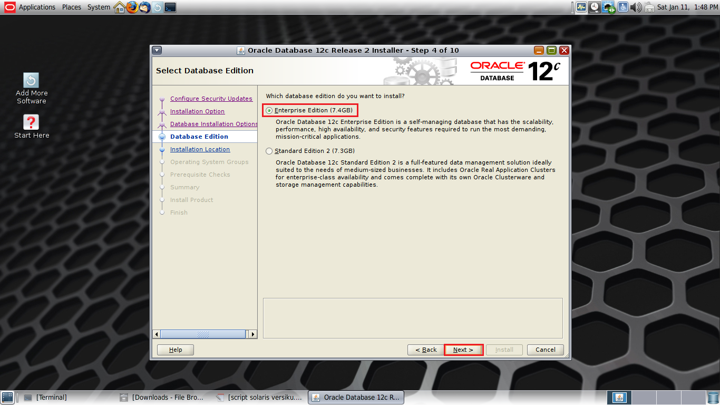Click the Help button

[x=176, y=350]
